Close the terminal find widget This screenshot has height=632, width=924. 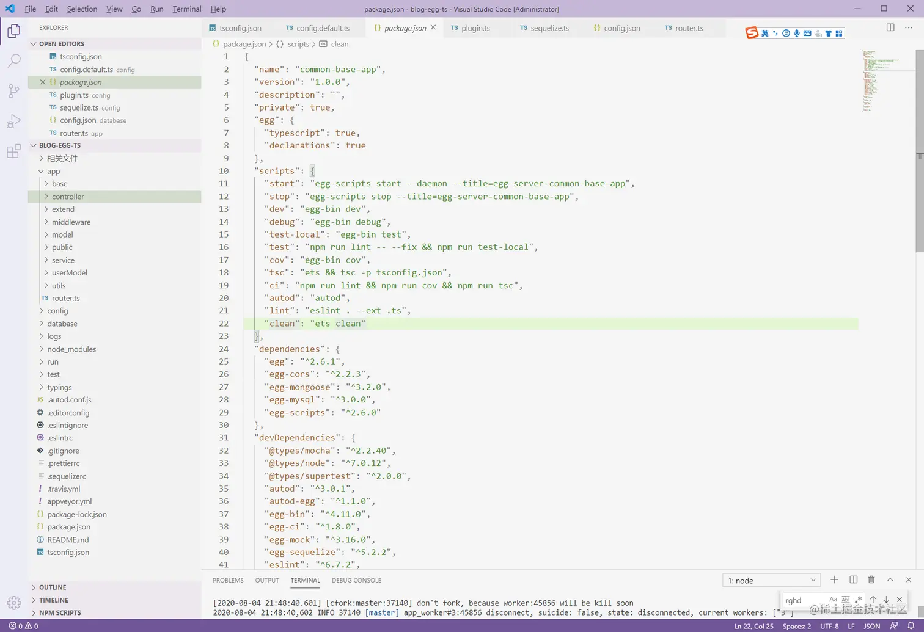coord(899,600)
